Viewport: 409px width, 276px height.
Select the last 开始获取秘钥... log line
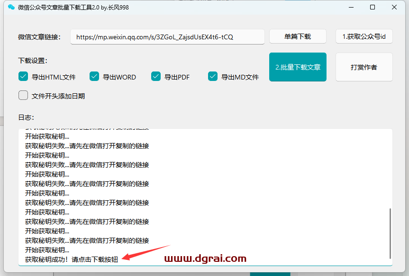coord(47,250)
